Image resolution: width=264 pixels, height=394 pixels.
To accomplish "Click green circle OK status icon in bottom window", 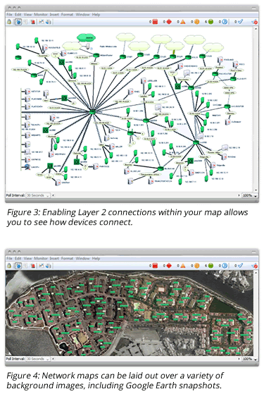I will point(210,266).
